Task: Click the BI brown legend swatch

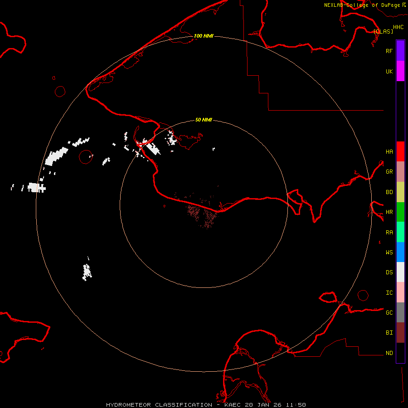Action: (400, 333)
